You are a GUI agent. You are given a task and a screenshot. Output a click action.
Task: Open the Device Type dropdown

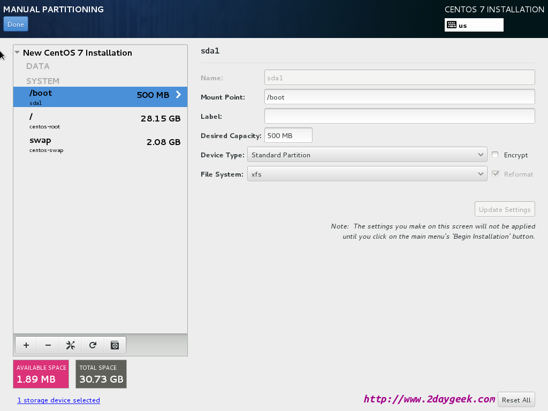click(x=367, y=155)
